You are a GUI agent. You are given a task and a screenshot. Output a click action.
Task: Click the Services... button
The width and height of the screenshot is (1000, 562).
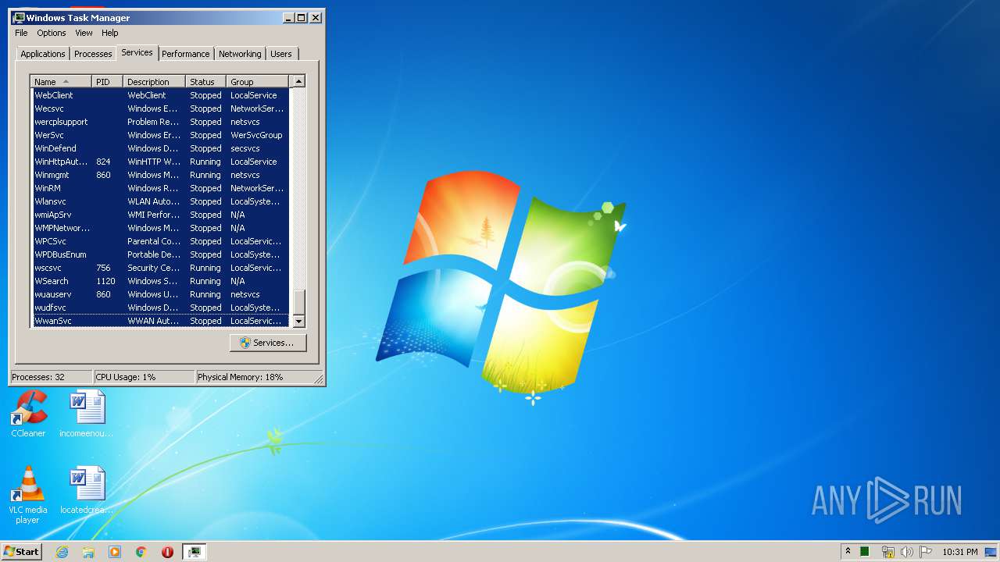268,343
